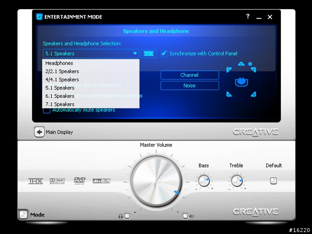Screen dimensions: 312x234
Task: Click the DVD Audio logo
Action: (x=79, y=181)
